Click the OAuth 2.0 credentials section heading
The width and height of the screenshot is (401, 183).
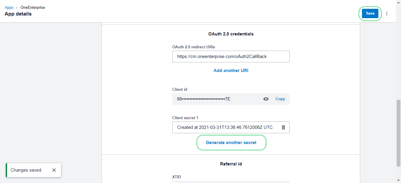pos(231,34)
